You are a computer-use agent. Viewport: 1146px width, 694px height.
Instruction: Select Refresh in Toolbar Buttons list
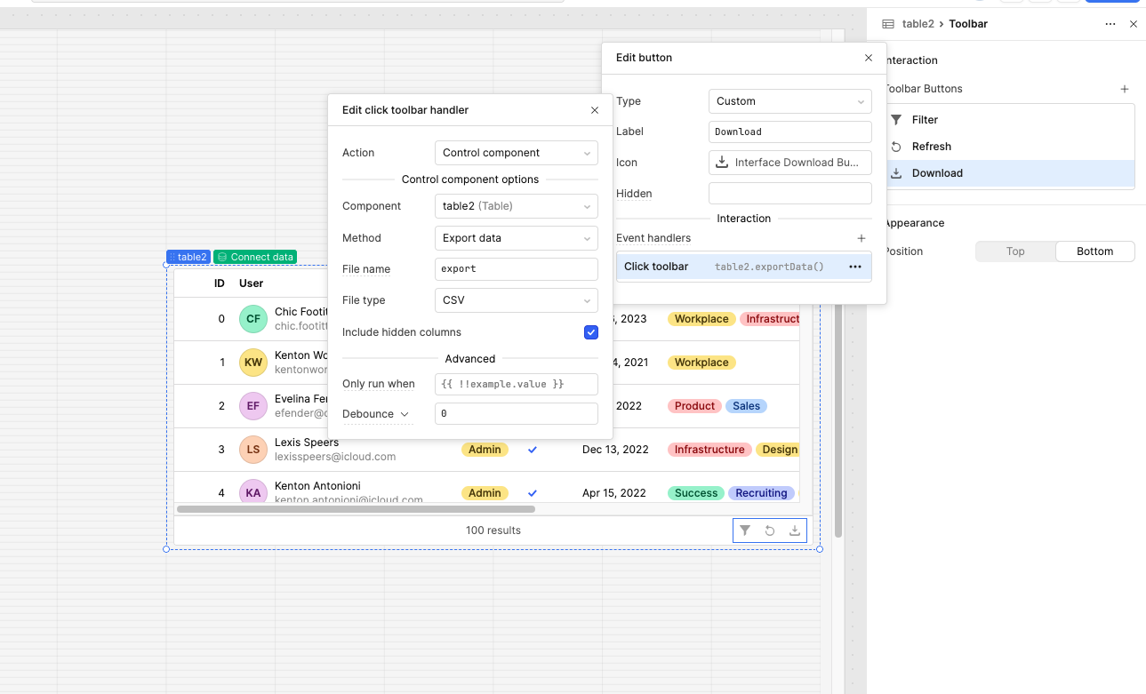[x=931, y=147]
